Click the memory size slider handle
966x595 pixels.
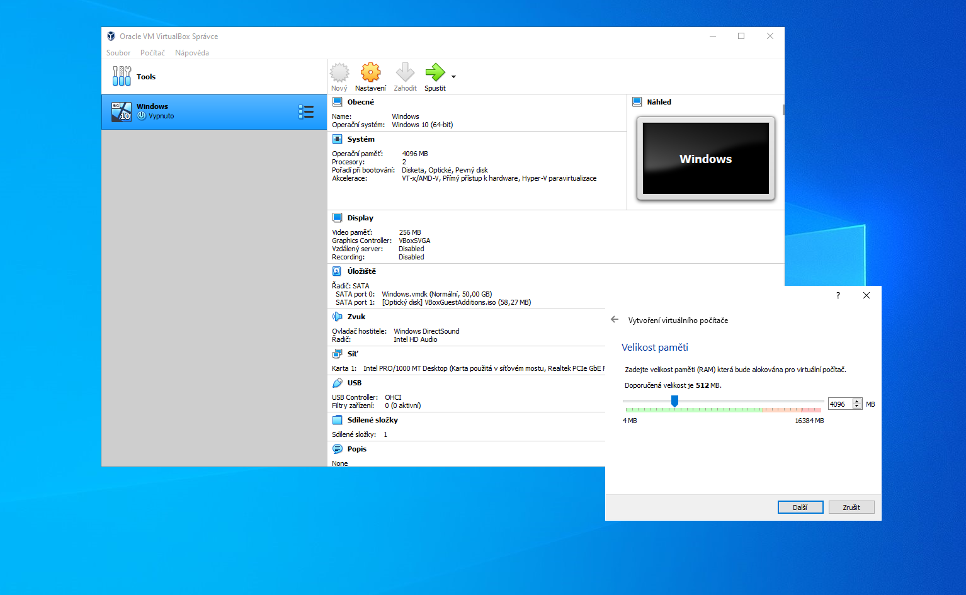click(674, 401)
